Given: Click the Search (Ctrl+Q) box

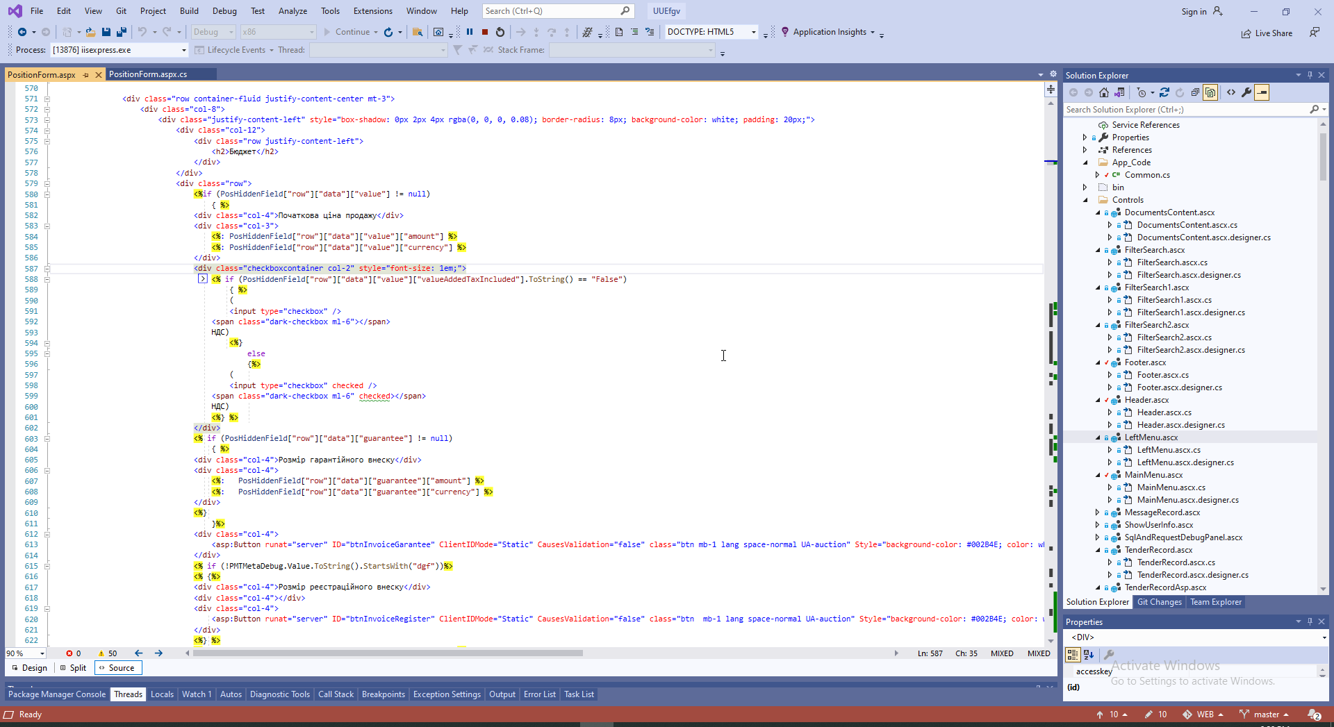Looking at the screenshot, I should [557, 11].
